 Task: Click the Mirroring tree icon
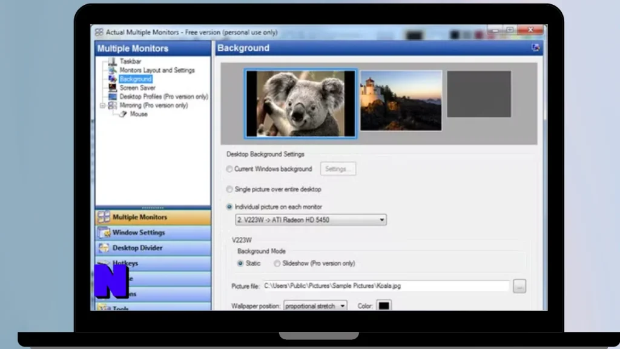[113, 105]
